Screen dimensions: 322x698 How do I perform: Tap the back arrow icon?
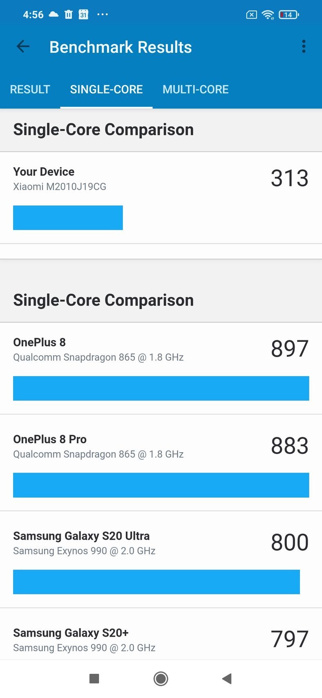[23, 47]
